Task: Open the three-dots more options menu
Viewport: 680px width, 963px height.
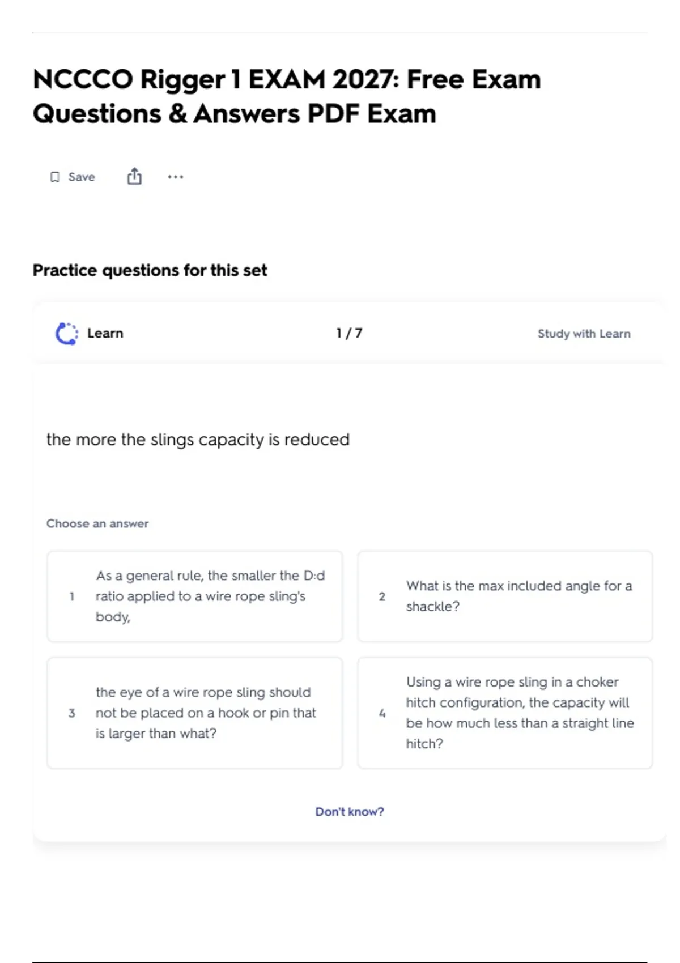Action: pyautogui.click(x=176, y=177)
